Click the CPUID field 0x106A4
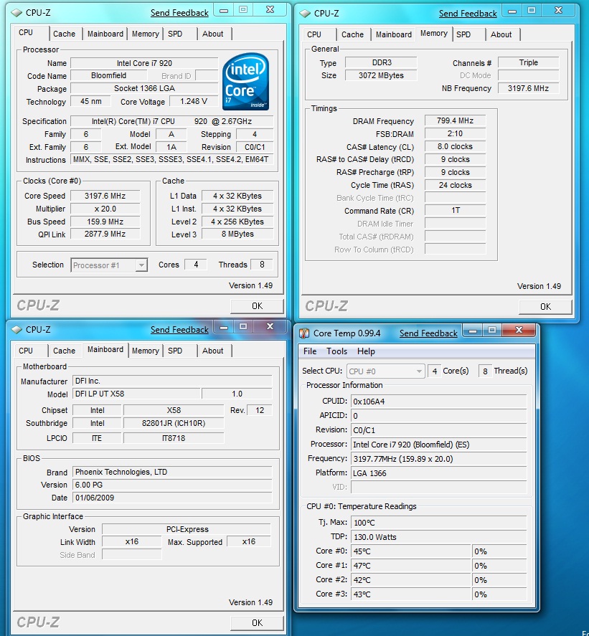 438,402
